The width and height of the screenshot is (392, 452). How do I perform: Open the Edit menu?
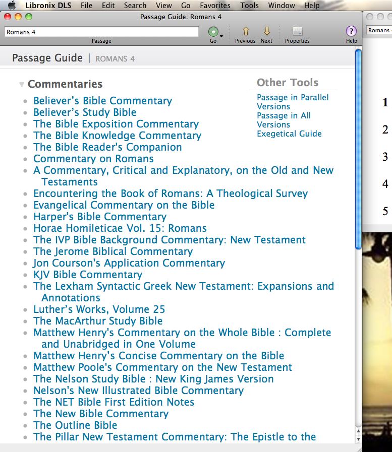coord(108,5)
